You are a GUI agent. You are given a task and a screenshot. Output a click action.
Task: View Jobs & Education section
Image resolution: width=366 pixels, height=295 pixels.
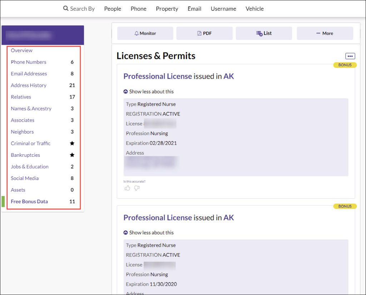(x=30, y=167)
